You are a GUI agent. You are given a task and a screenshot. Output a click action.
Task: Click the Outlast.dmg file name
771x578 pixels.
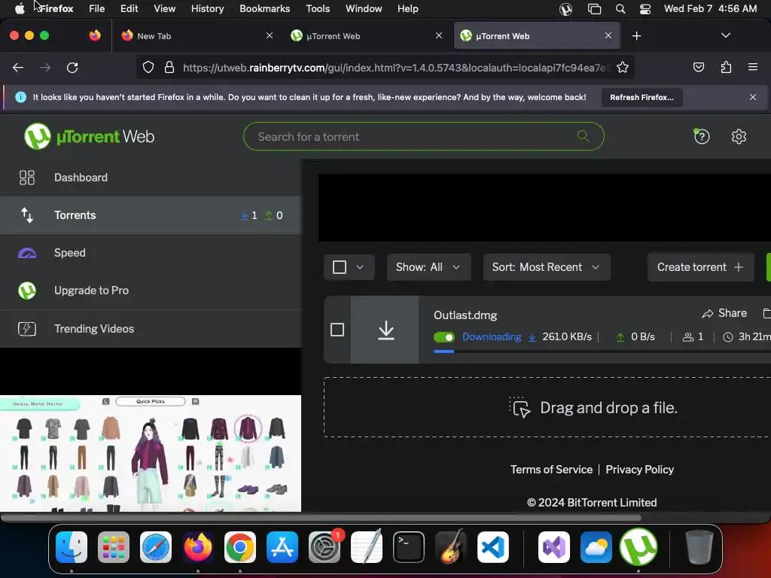point(465,315)
